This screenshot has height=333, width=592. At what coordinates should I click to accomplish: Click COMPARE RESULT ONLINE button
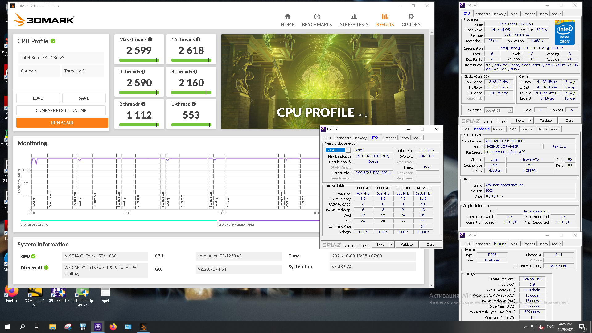tap(61, 110)
